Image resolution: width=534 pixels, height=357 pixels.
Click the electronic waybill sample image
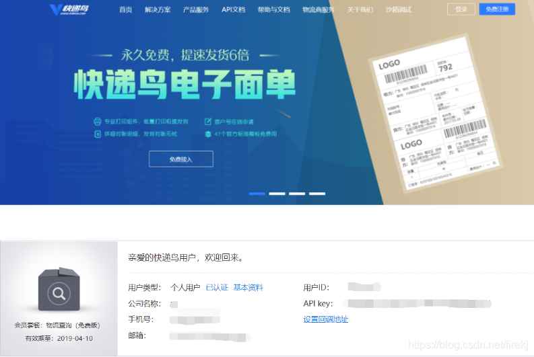(435, 114)
